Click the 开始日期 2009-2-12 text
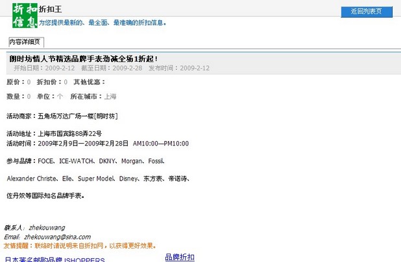This screenshot has width=401, height=262. (x=44, y=68)
